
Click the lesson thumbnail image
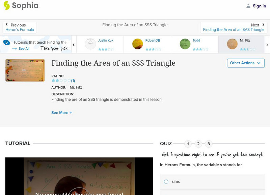coord(25,70)
